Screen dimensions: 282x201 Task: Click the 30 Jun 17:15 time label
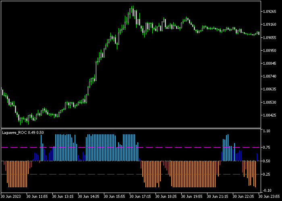click(x=140, y=196)
